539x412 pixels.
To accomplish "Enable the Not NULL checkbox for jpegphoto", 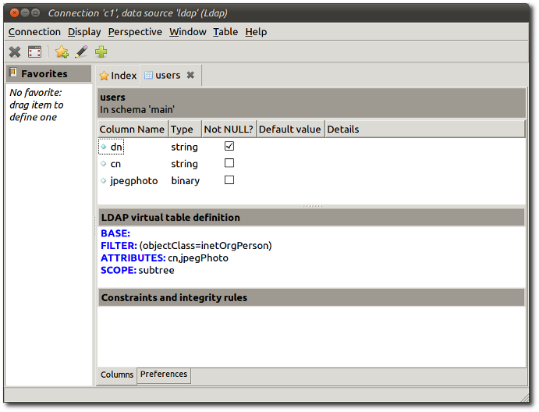I will coord(229,180).
